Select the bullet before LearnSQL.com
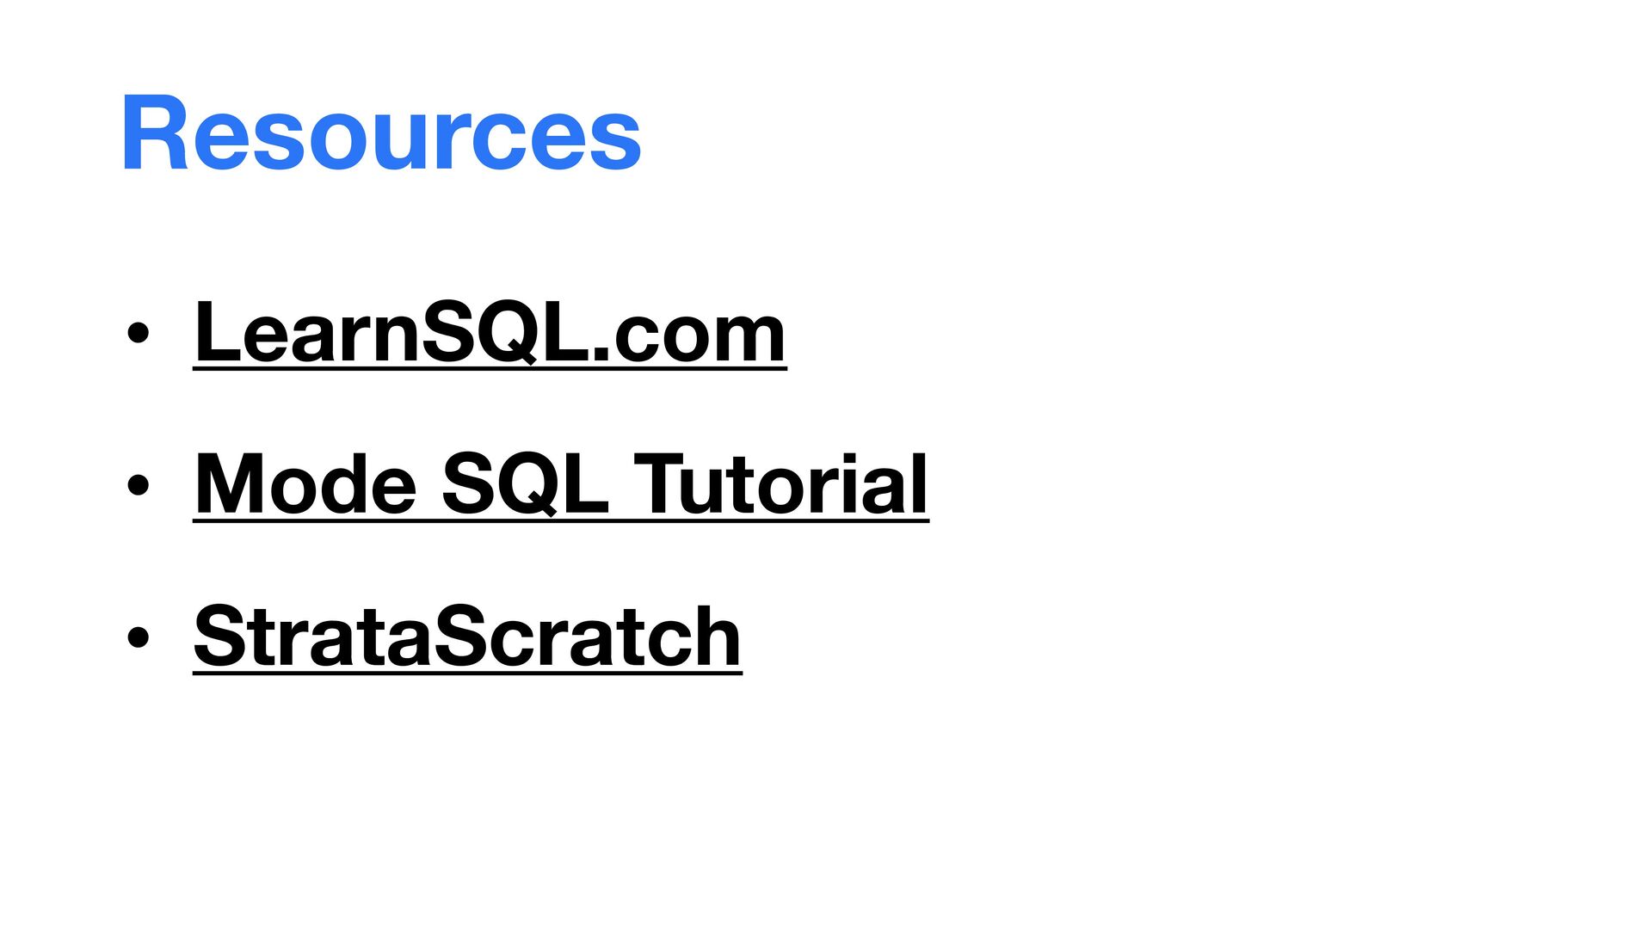Screen dimensions: 1652x929 click(x=138, y=334)
